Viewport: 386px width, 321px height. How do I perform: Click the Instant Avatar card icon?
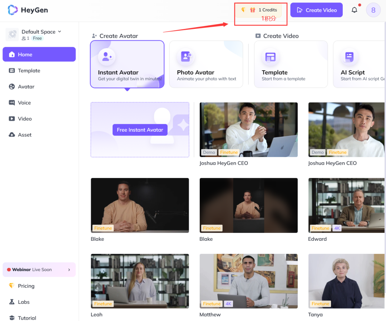(107, 57)
